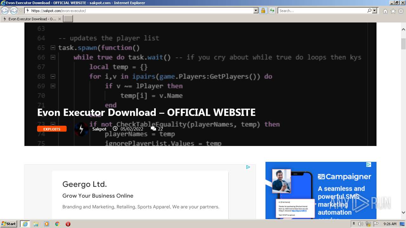Click the page scrollbar down arrow
The width and height of the screenshot is (406, 228).
pos(403,213)
